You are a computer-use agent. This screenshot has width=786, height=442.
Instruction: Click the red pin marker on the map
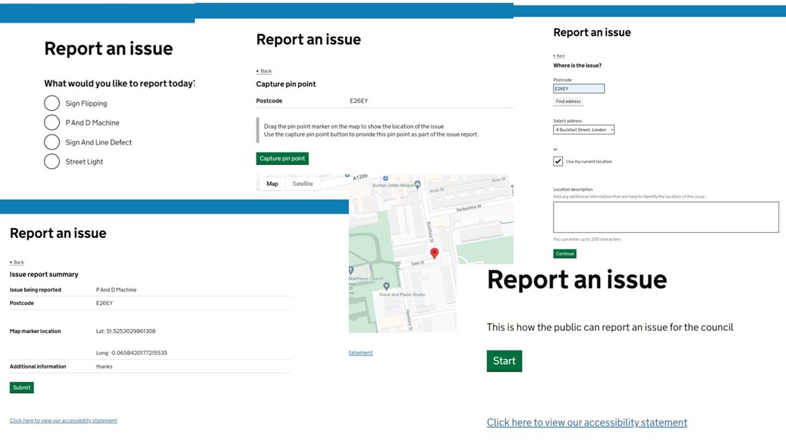pyautogui.click(x=435, y=253)
